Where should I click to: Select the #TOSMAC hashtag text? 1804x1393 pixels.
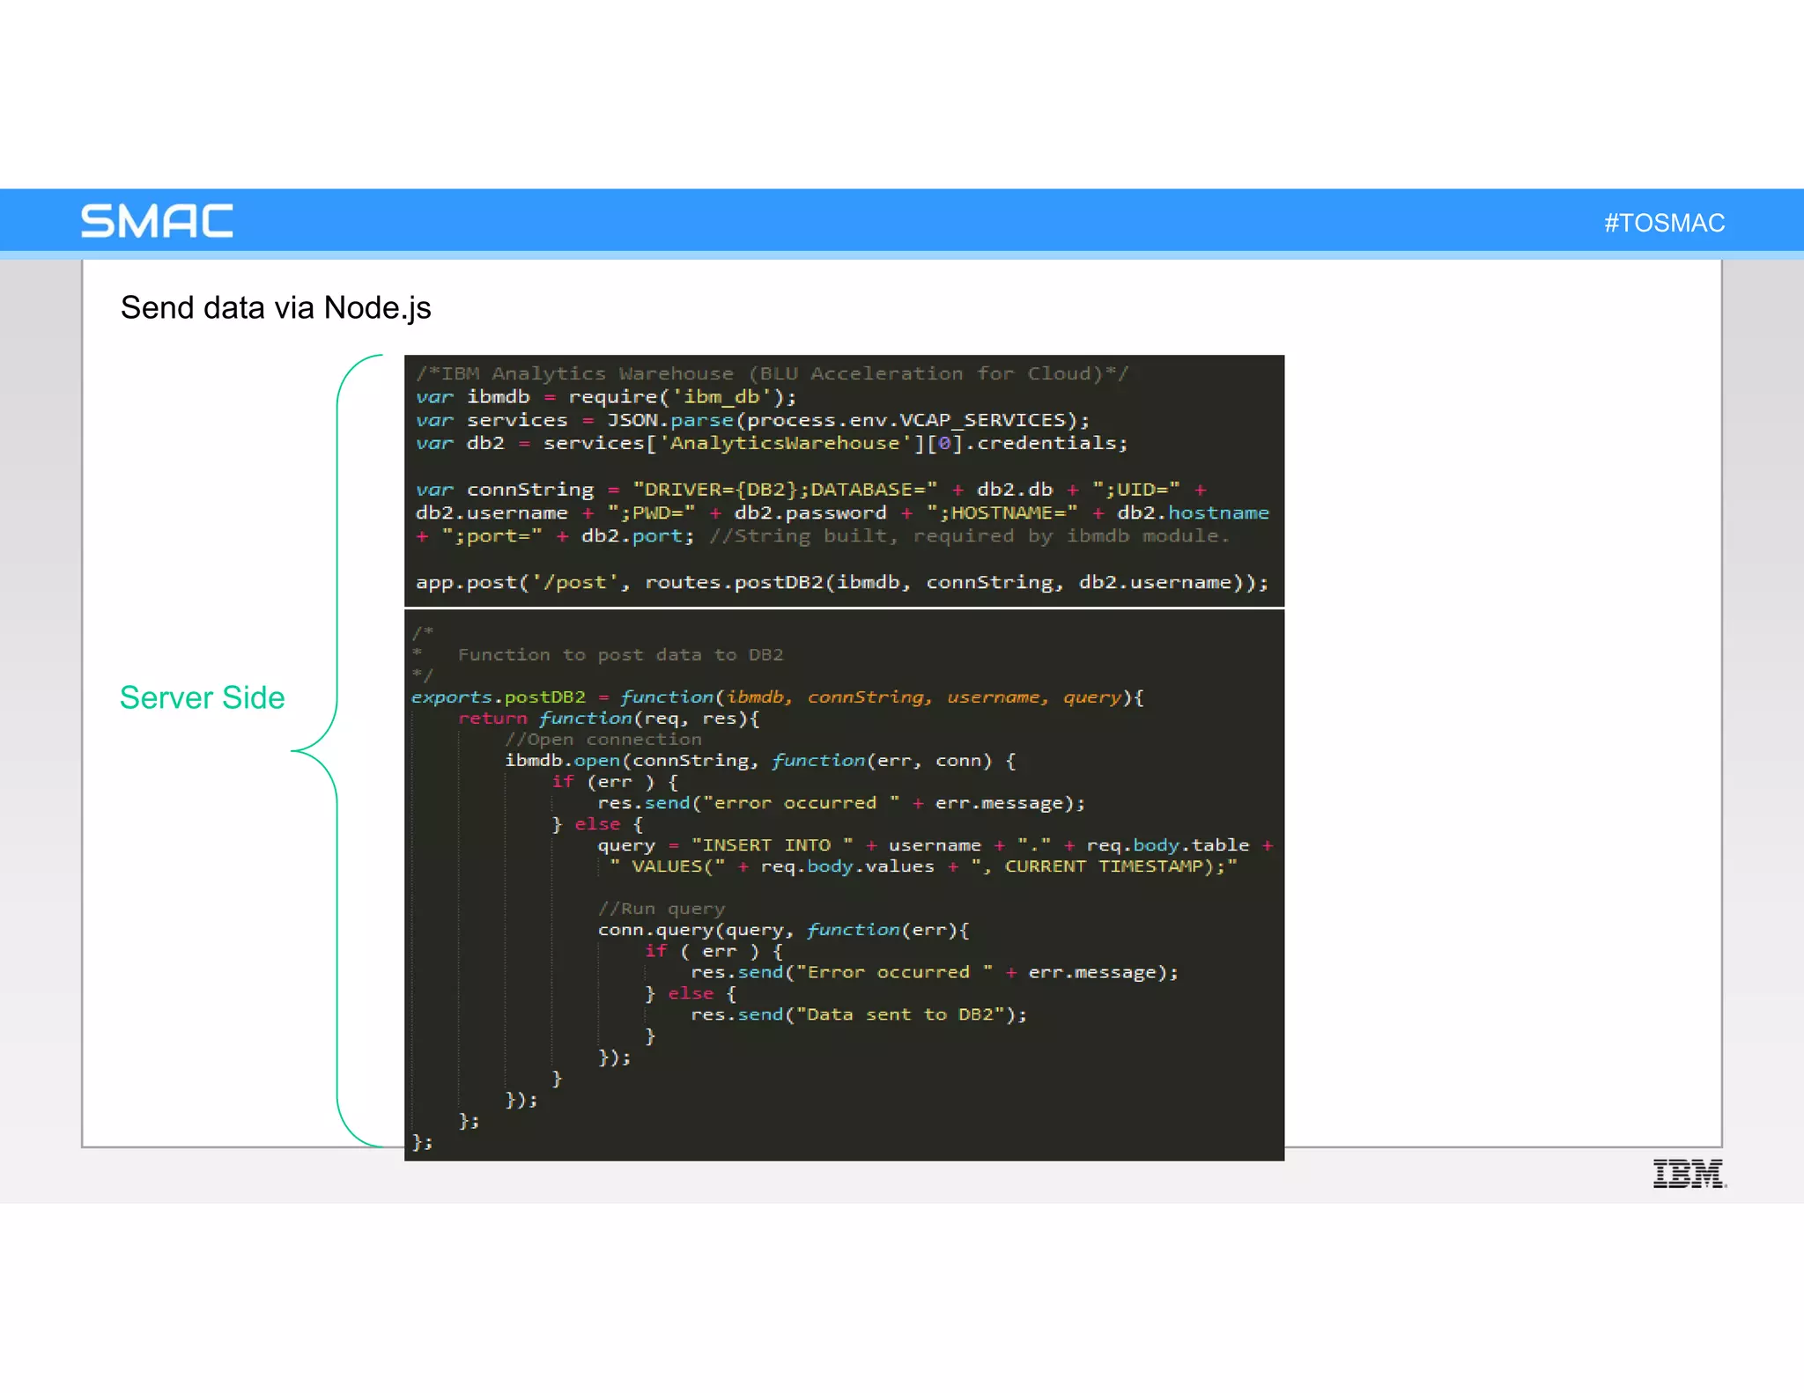[1664, 223]
